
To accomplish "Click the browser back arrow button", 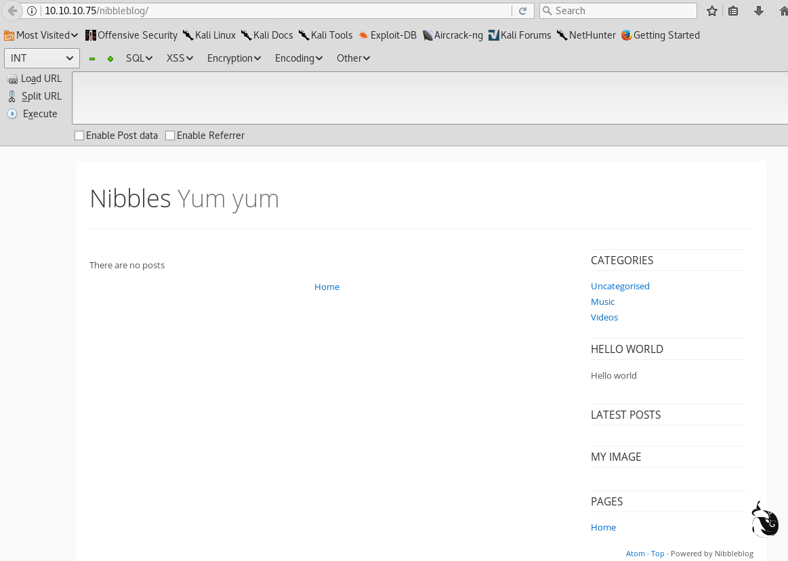I will point(12,11).
